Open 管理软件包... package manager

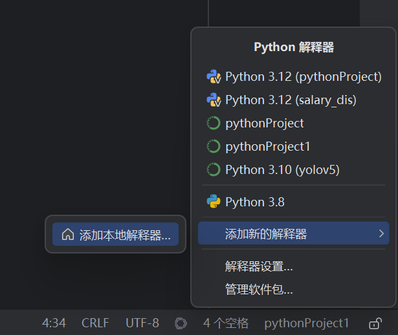click(x=293, y=289)
